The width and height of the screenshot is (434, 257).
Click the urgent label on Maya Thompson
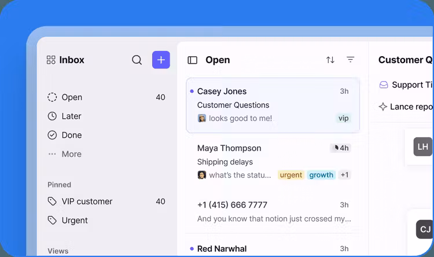(291, 175)
